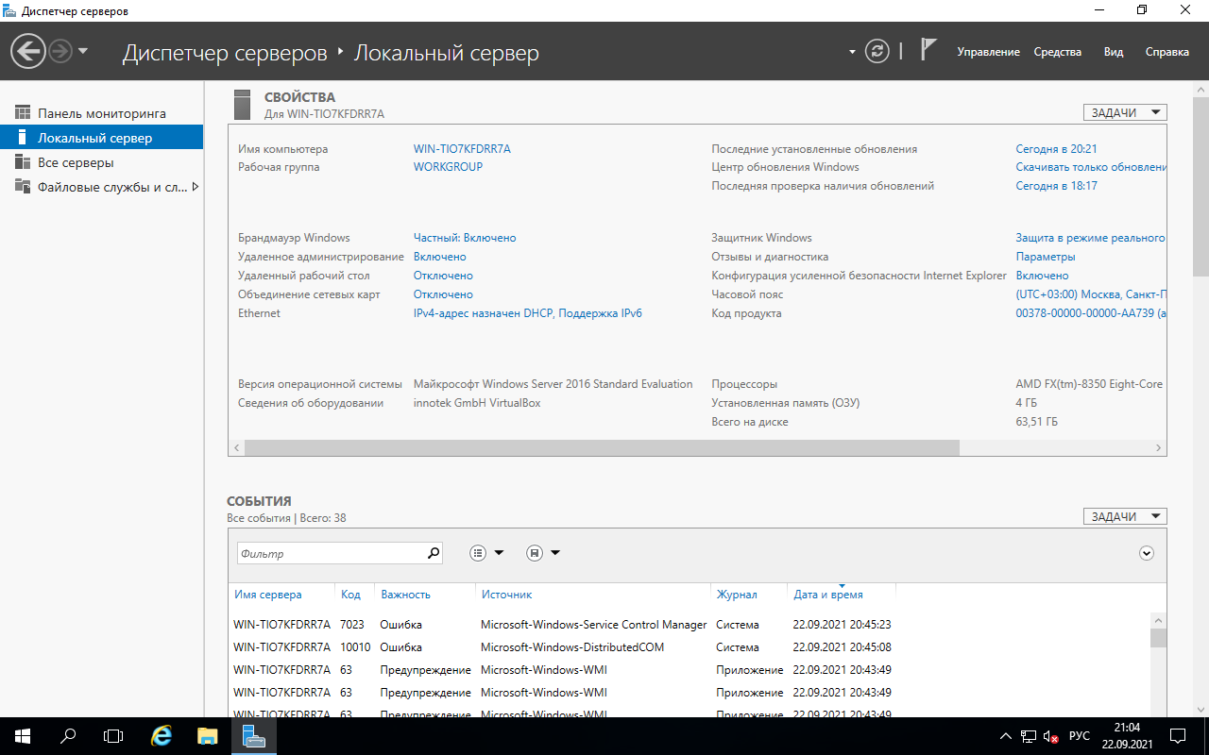
Task: Click the Параметры feedback link
Action: point(1046,257)
